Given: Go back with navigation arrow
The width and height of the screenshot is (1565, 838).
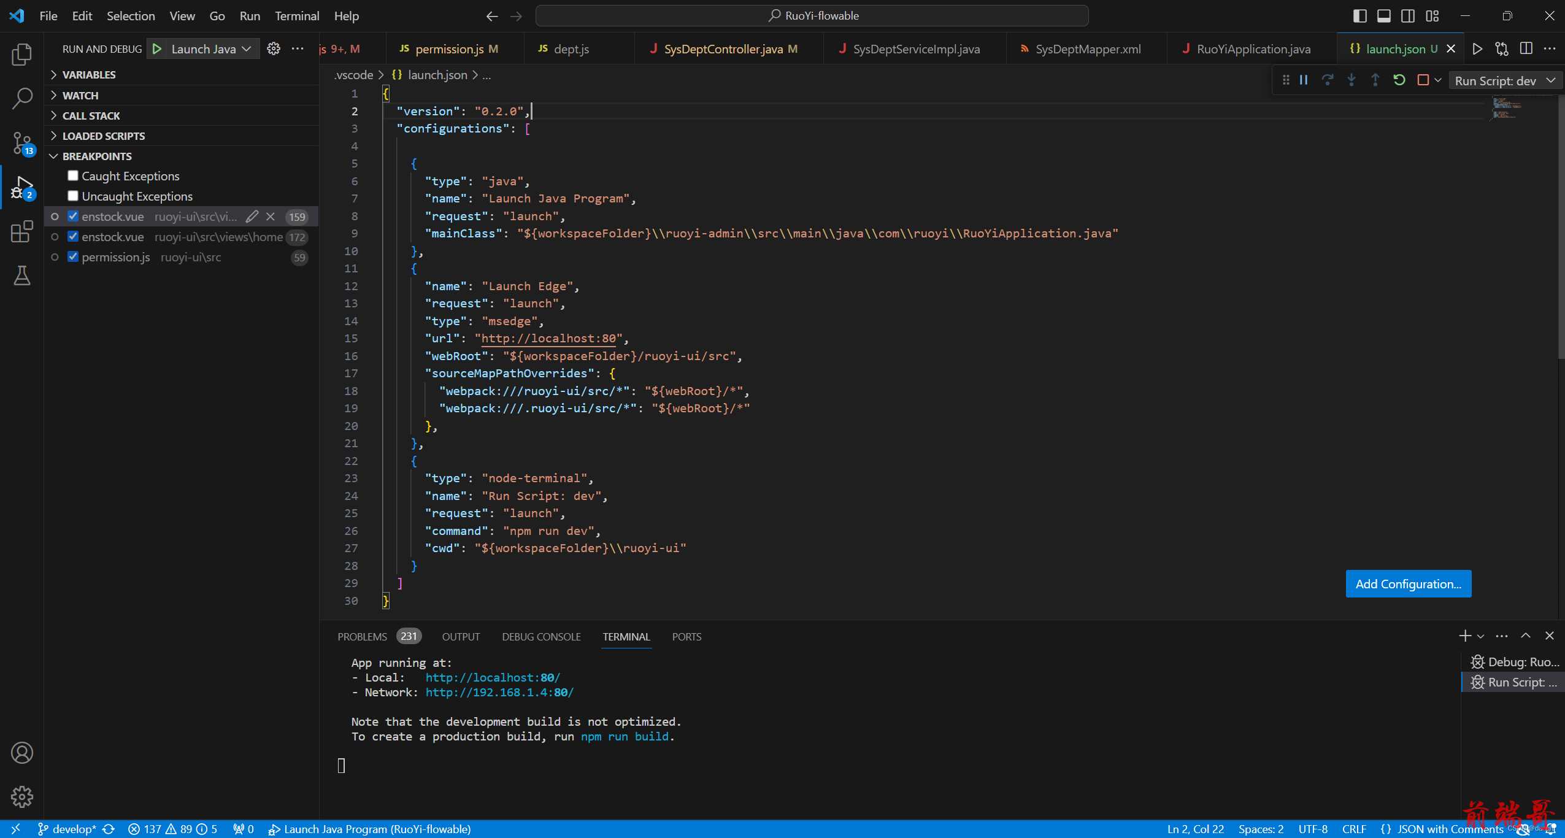Looking at the screenshot, I should pyautogui.click(x=492, y=16).
